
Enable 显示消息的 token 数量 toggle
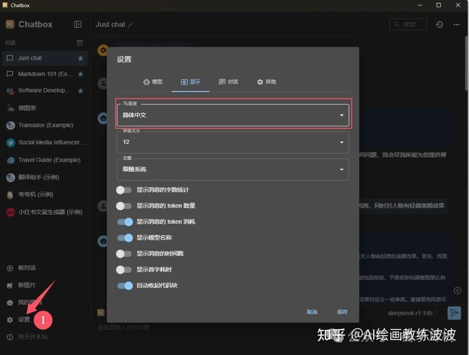tap(124, 206)
